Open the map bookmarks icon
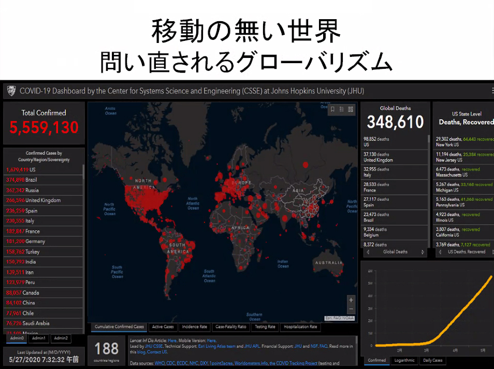The width and height of the screenshot is (494, 369). pos(332,109)
